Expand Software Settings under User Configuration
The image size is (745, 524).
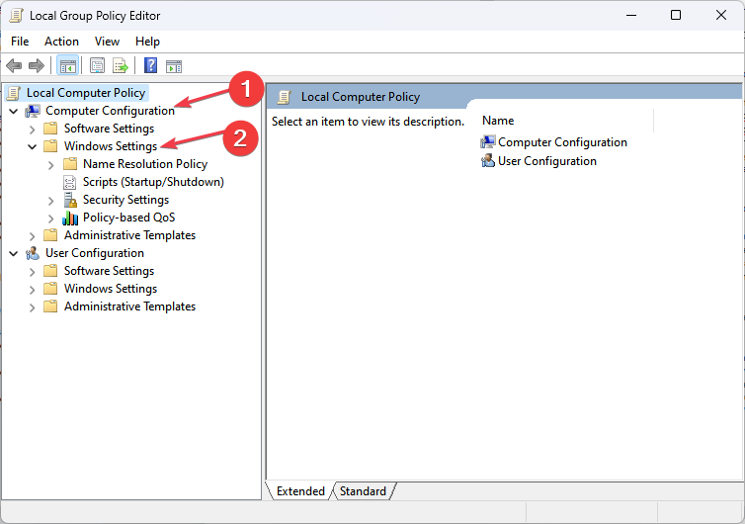tap(32, 272)
